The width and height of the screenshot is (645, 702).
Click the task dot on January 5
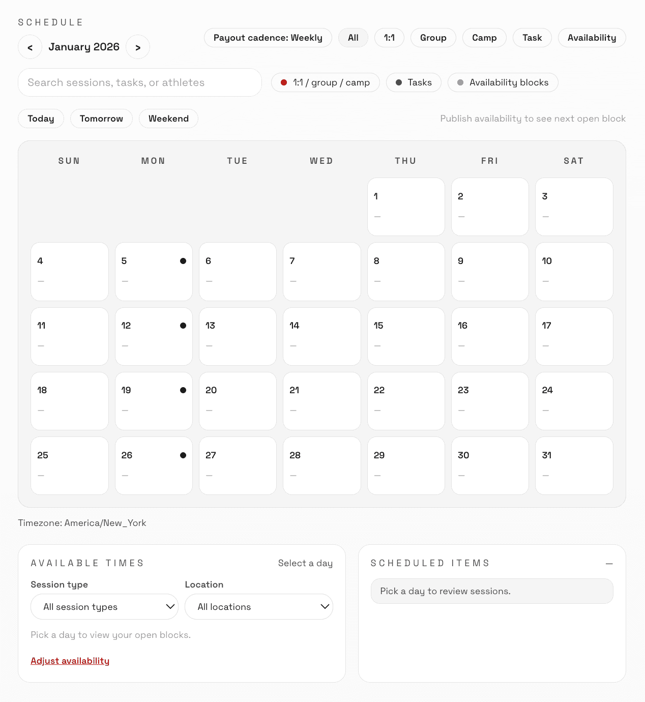point(183,261)
